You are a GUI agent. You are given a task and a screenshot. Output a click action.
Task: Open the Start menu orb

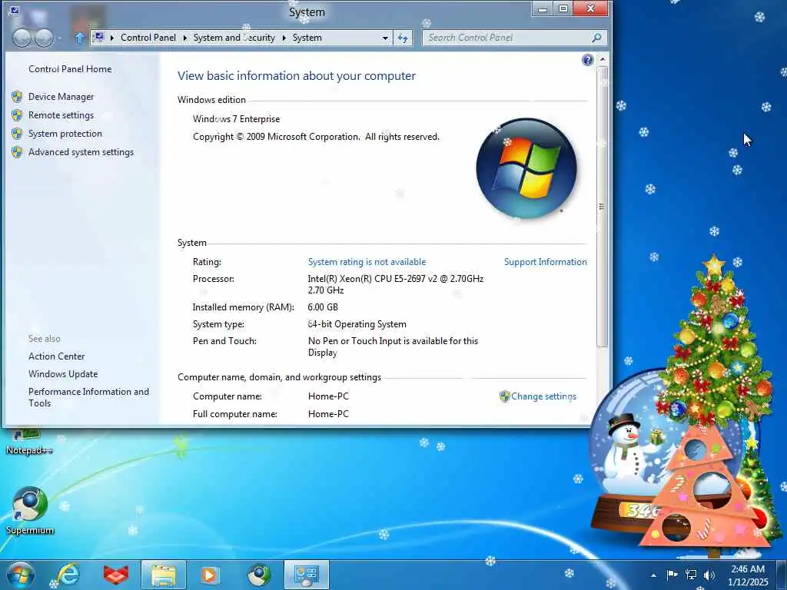tap(21, 575)
